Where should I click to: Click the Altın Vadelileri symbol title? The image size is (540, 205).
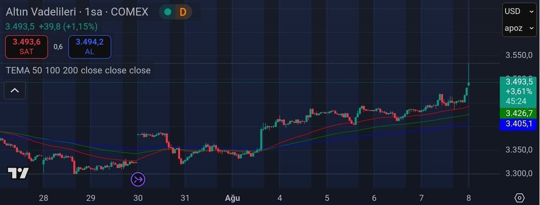[77, 12]
